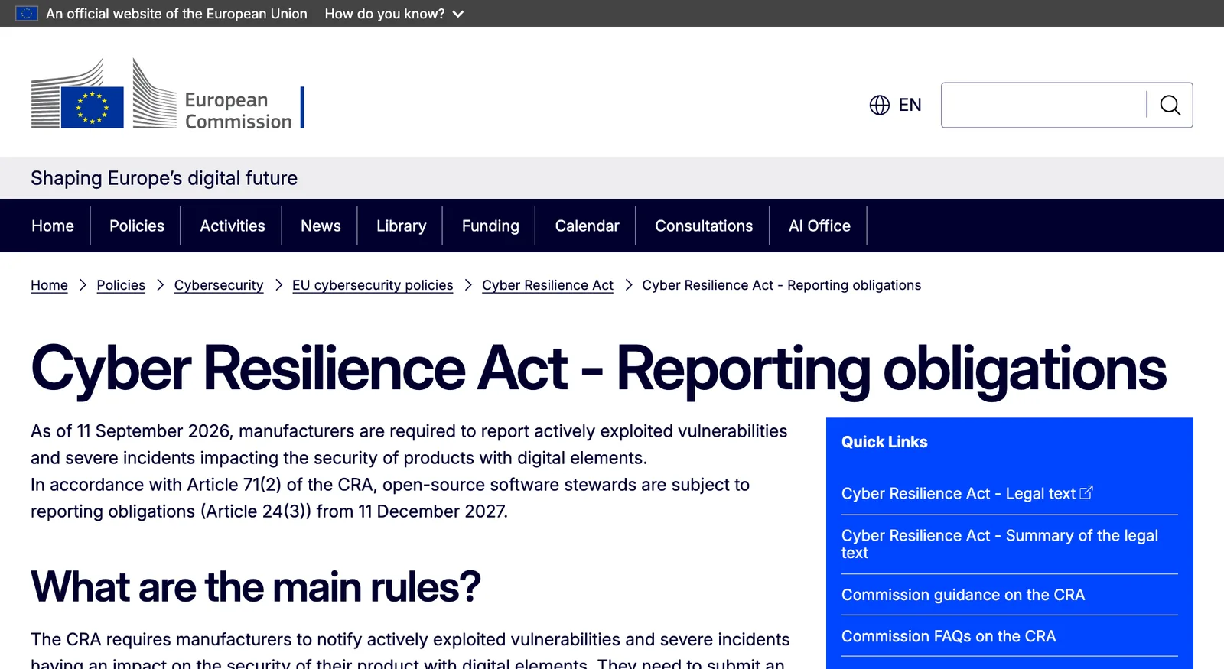Open the AI Office menu item

coord(819,226)
